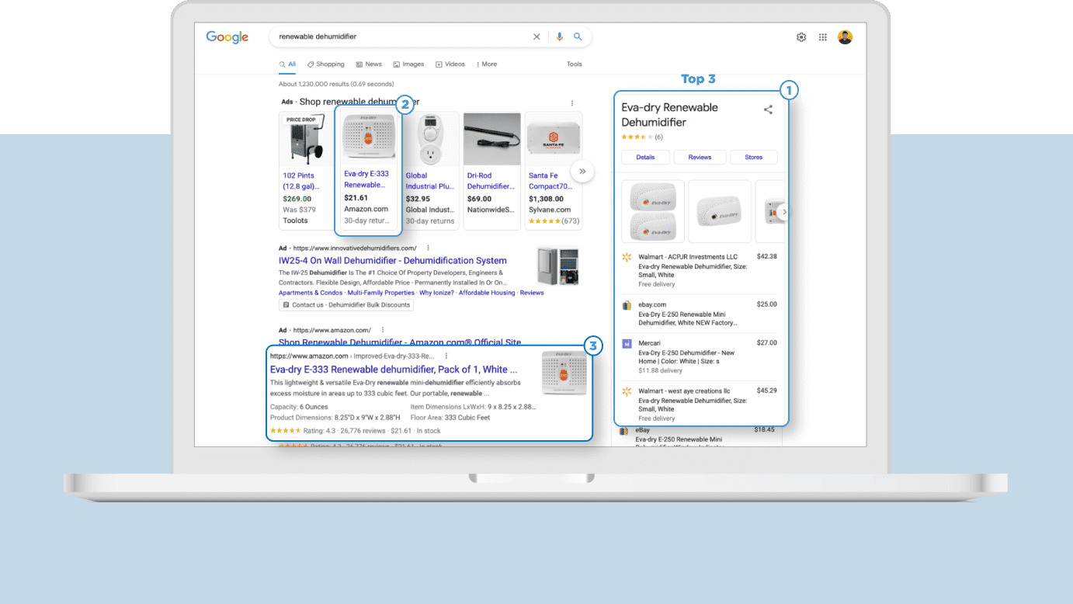This screenshot has height=604, width=1073.
Task: Open Eva-dry E-333 Renewable shopping ad
Action: coord(369,170)
